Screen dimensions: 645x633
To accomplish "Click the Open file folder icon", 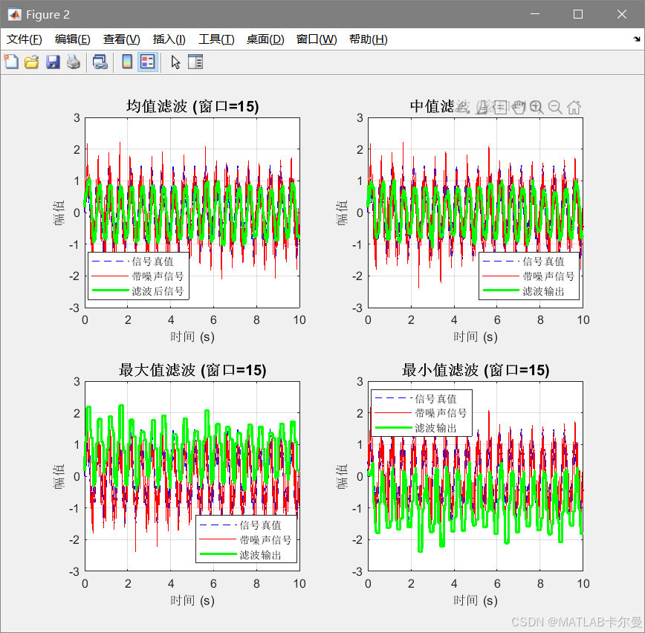I will [x=32, y=62].
